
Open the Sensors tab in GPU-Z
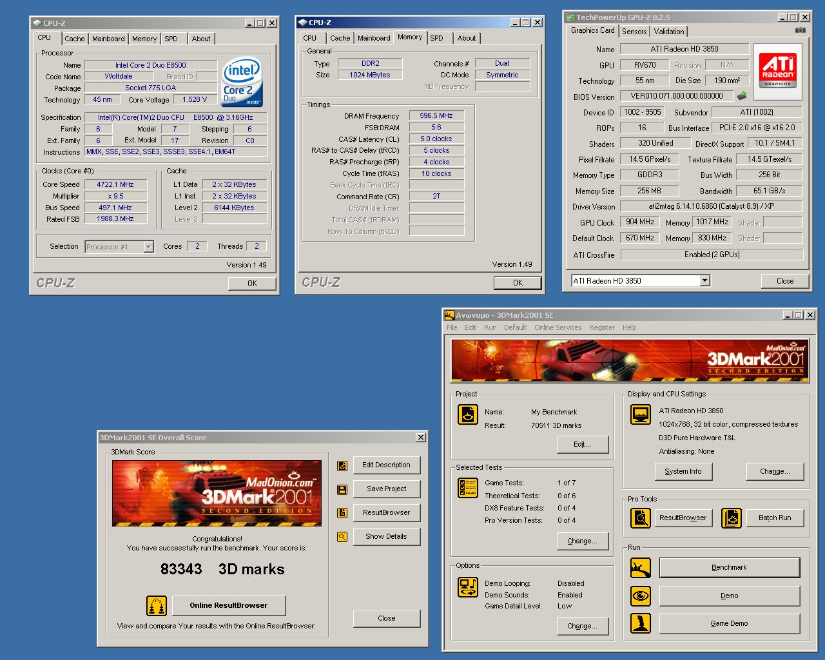click(x=634, y=31)
